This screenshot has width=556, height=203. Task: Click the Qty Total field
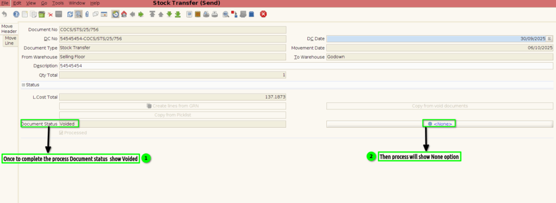point(172,75)
